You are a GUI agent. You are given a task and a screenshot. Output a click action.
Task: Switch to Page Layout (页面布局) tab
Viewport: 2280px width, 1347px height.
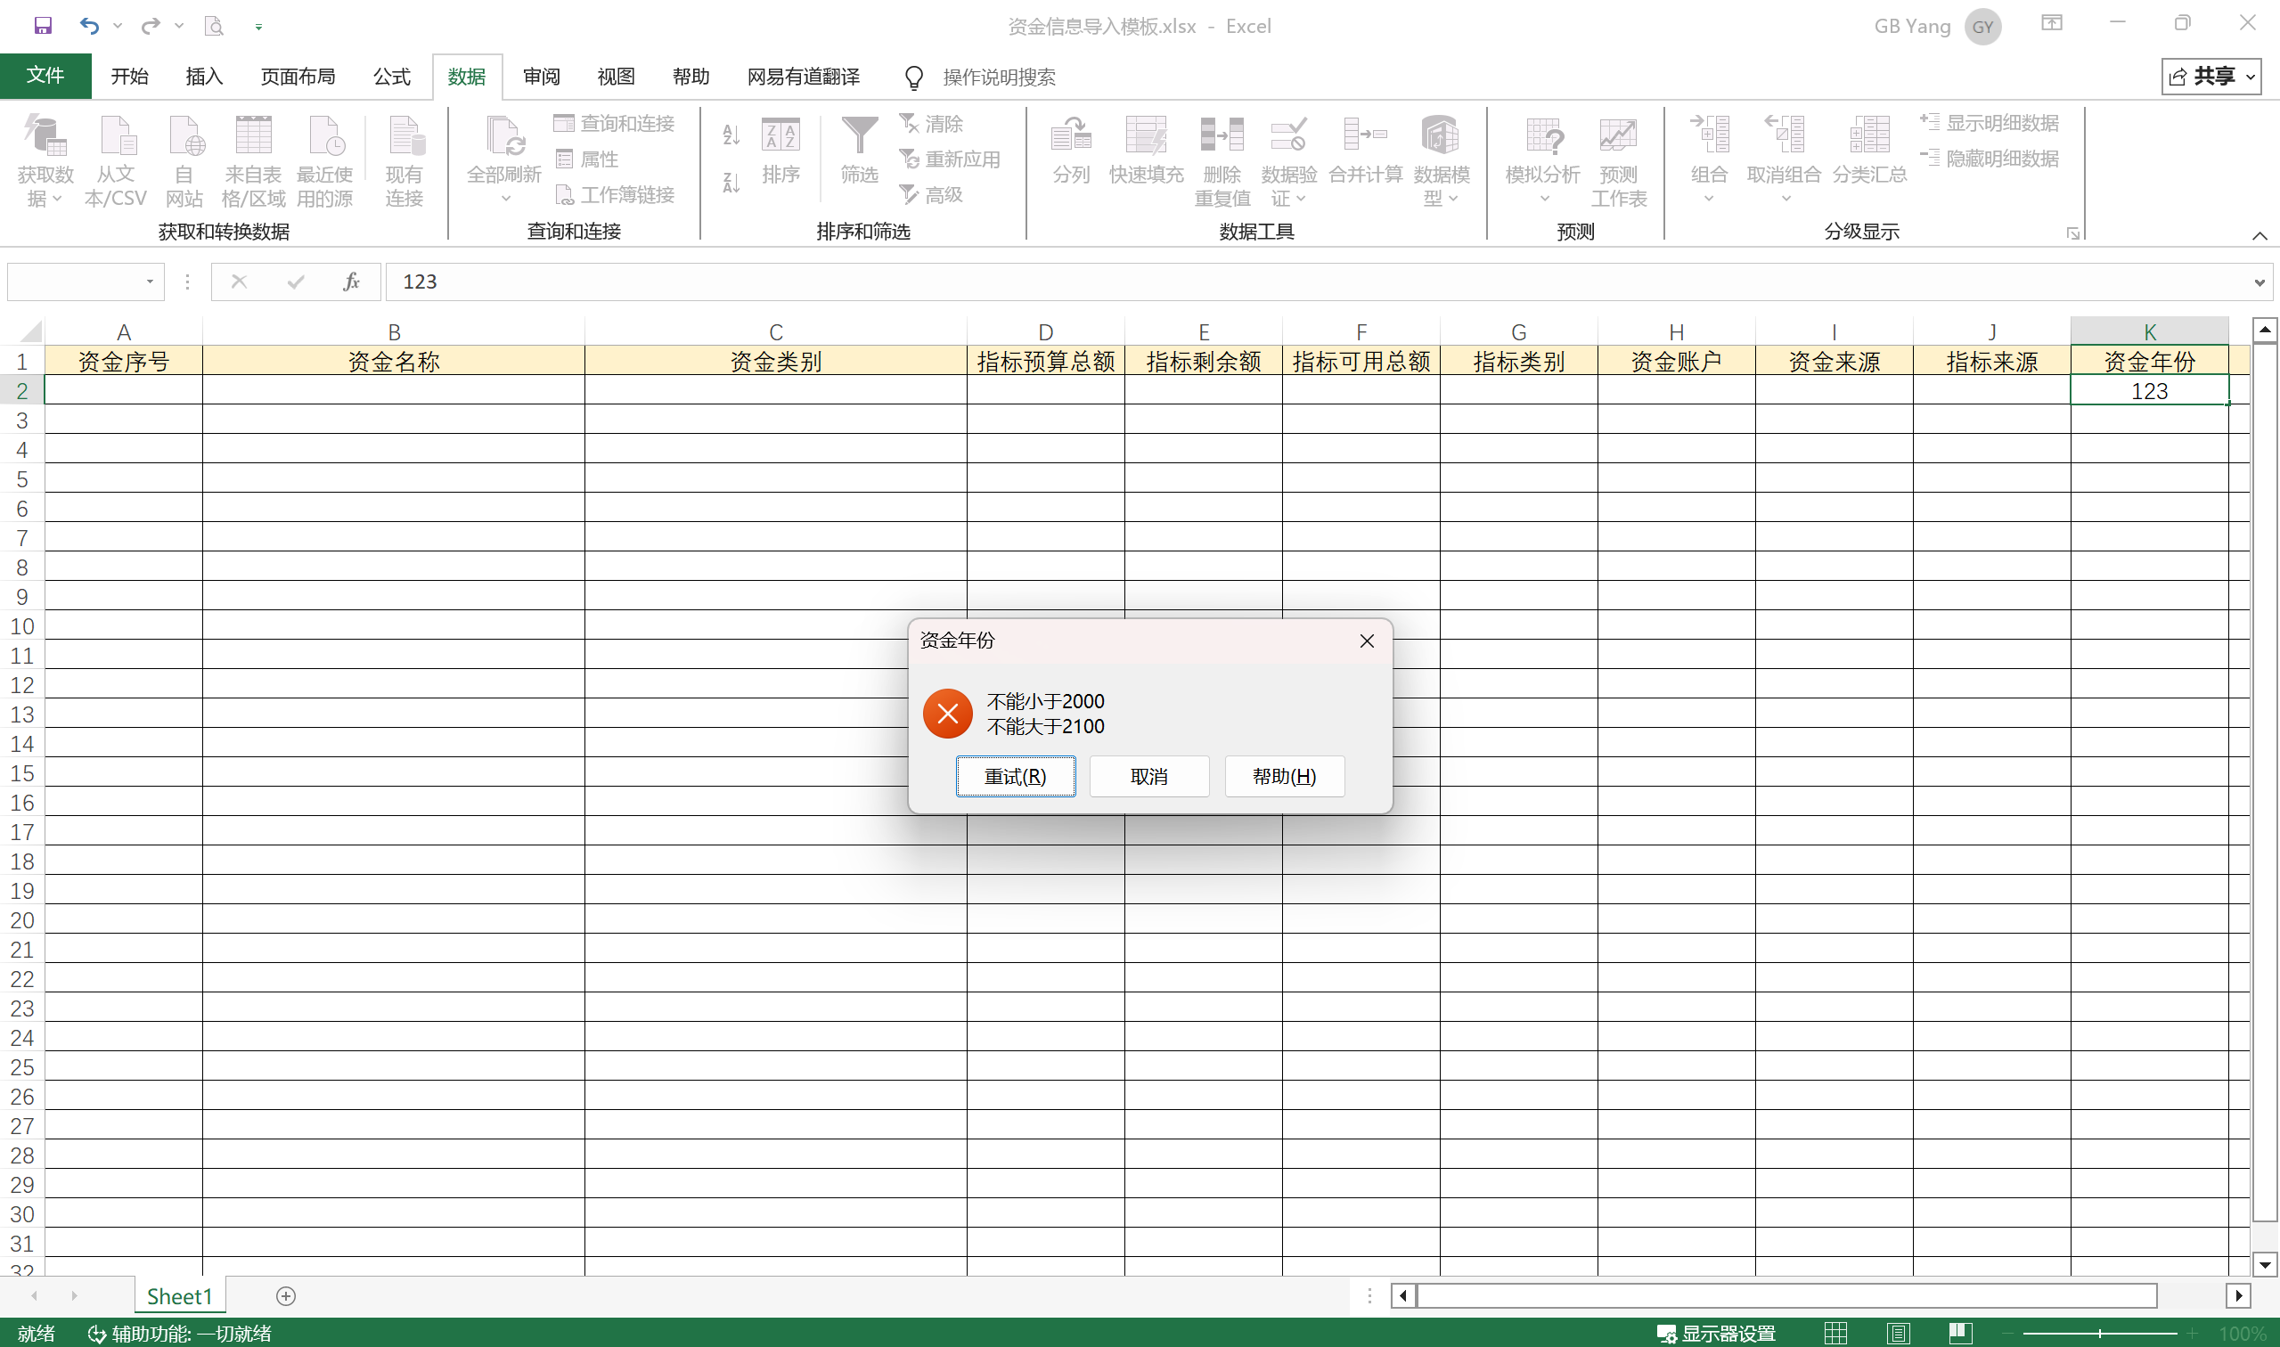point(298,77)
